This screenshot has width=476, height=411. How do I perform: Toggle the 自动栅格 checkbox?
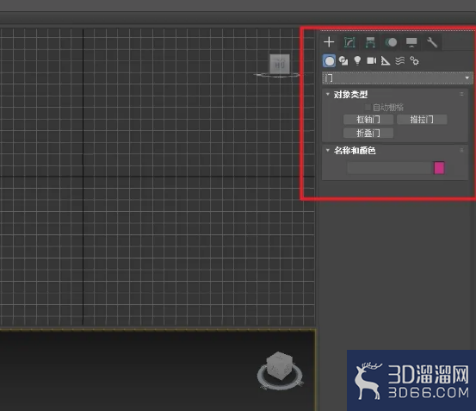tap(368, 107)
